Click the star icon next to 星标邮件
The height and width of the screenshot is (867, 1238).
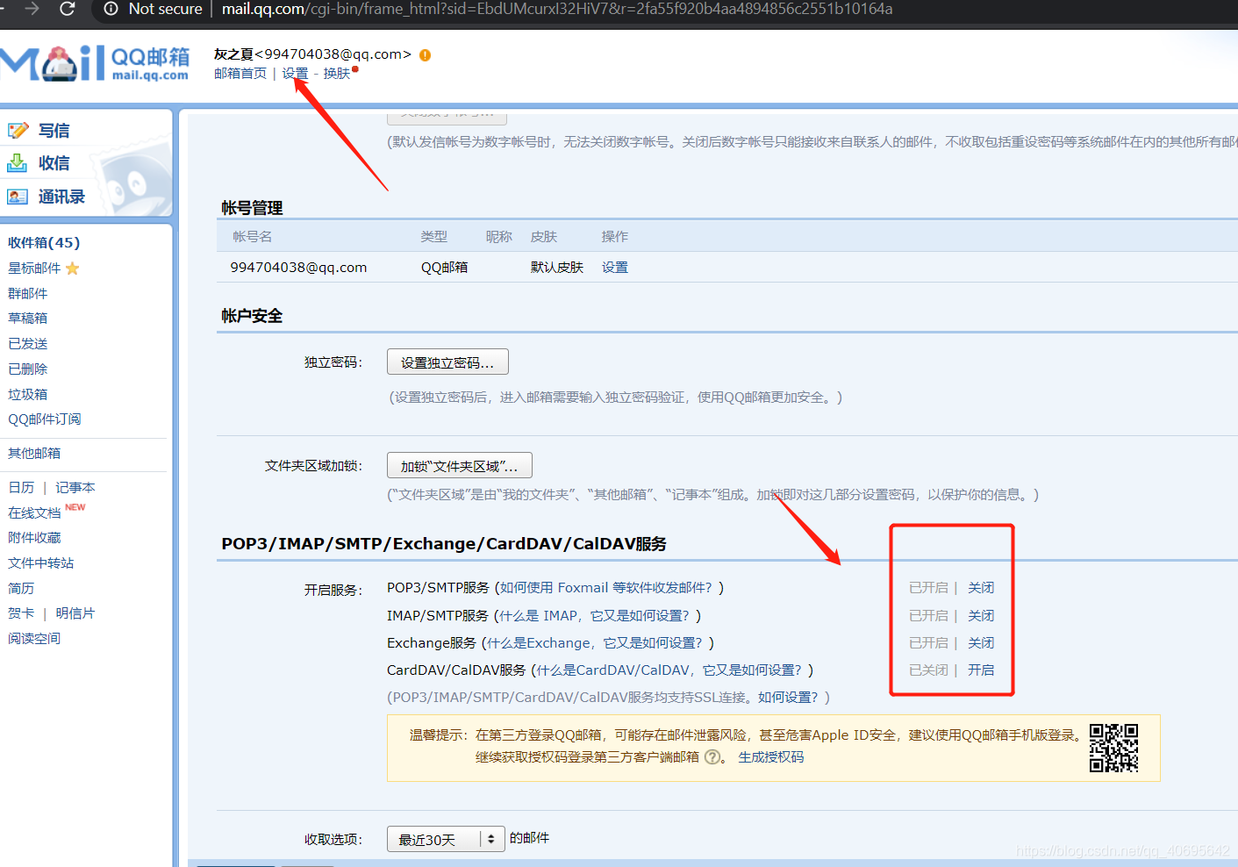pyautogui.click(x=72, y=269)
